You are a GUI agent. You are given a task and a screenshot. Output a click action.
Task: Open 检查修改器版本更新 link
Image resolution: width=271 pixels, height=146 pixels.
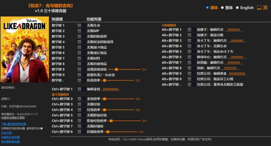13,118
